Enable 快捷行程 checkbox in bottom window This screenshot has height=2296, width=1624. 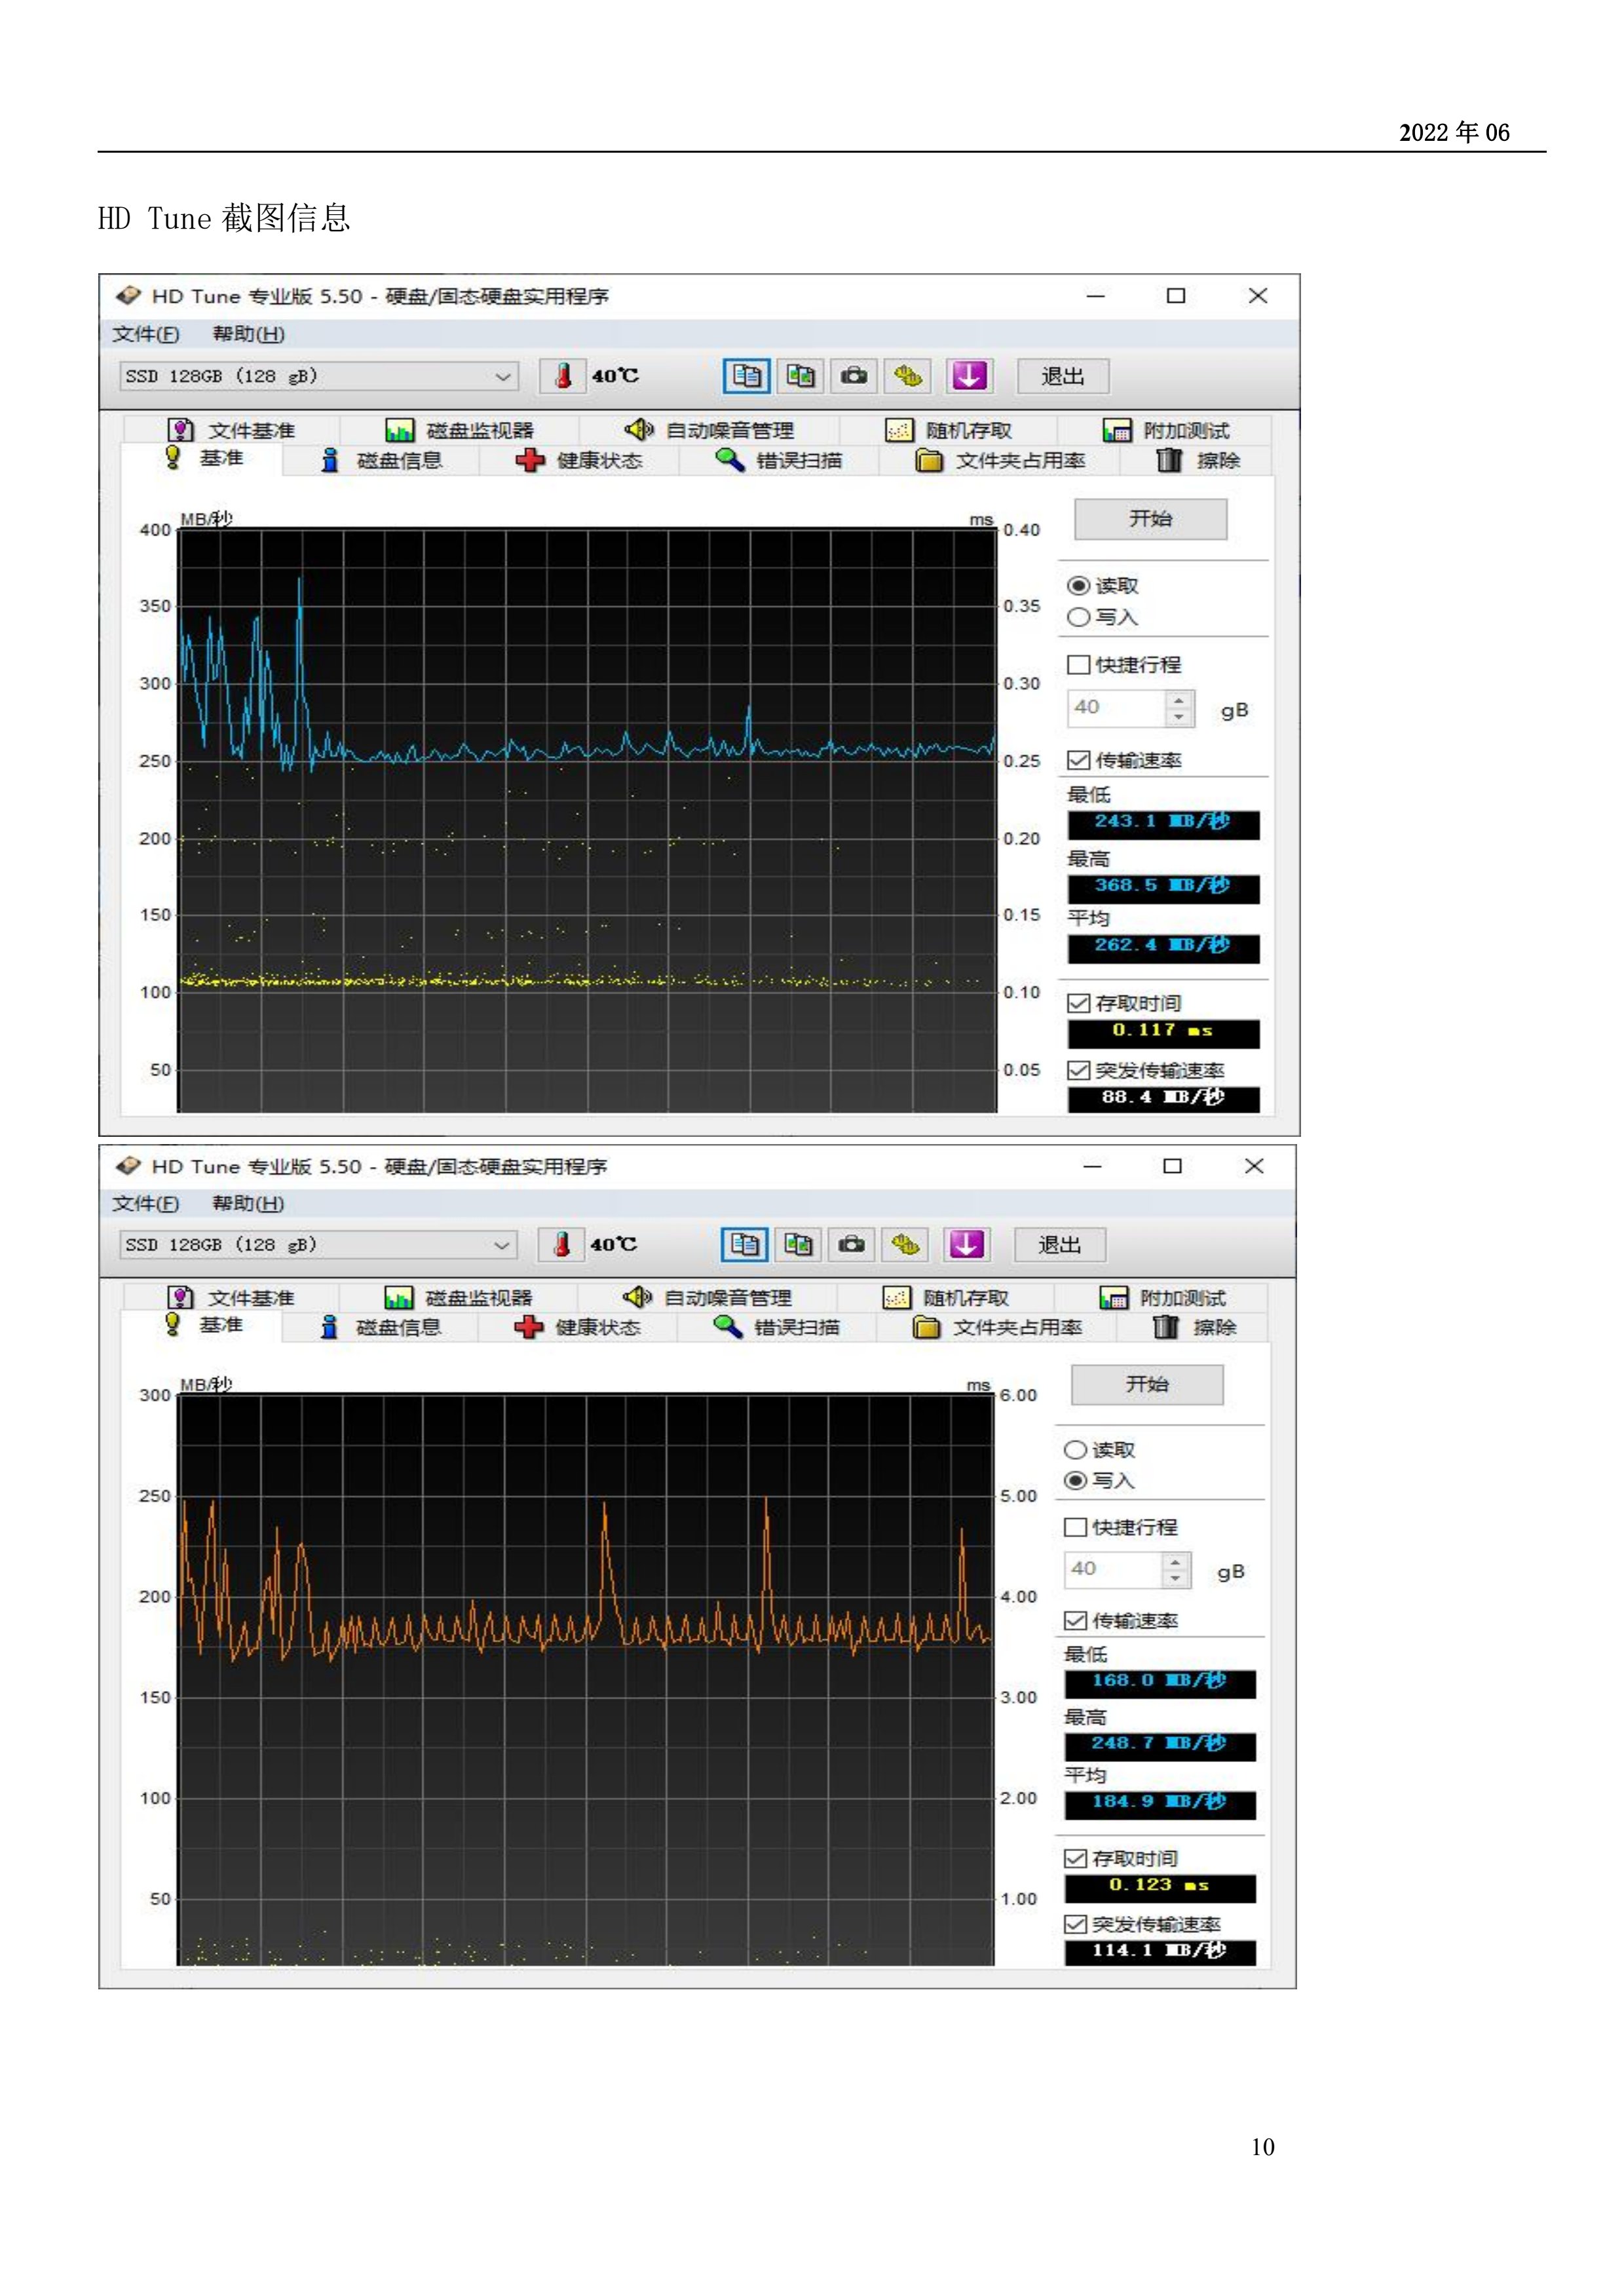(1075, 1527)
